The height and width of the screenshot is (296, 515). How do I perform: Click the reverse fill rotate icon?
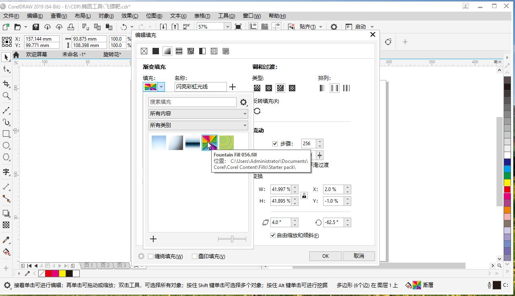[x=257, y=111]
